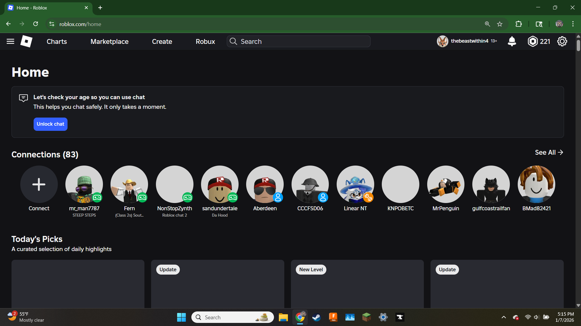
Task: Go to the Charts tab
Action: tap(57, 41)
